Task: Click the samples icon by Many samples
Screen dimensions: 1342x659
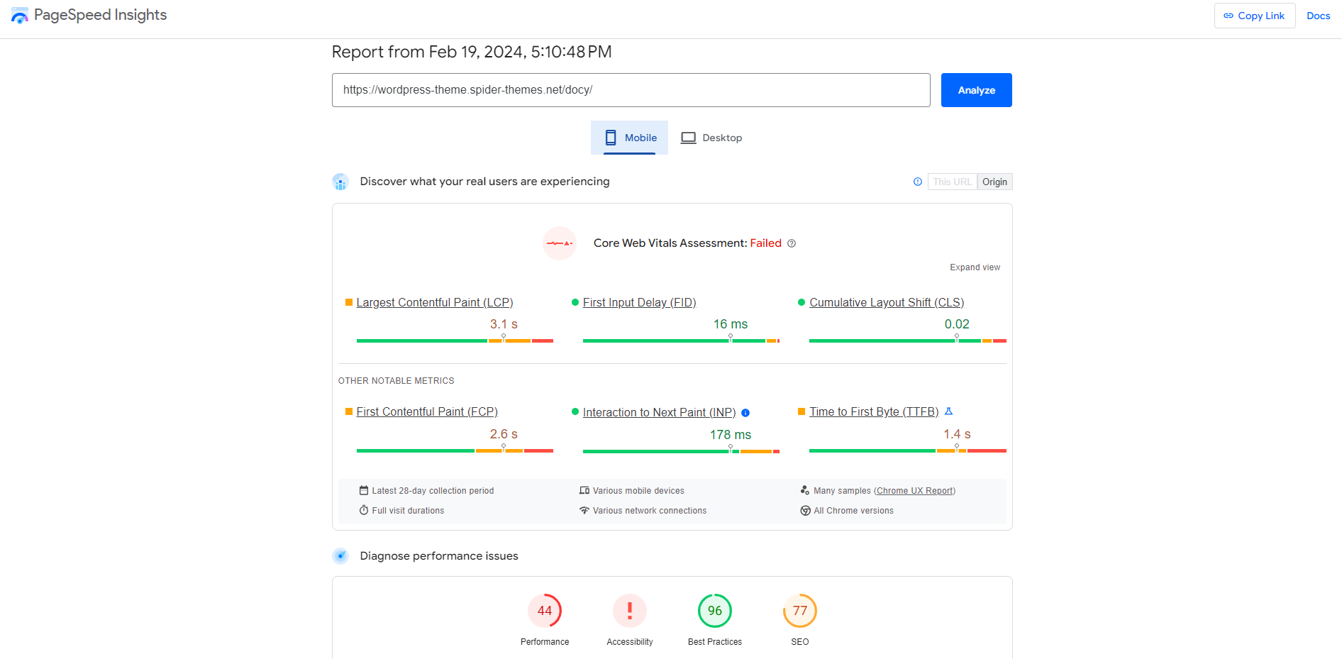Action: 805,490
